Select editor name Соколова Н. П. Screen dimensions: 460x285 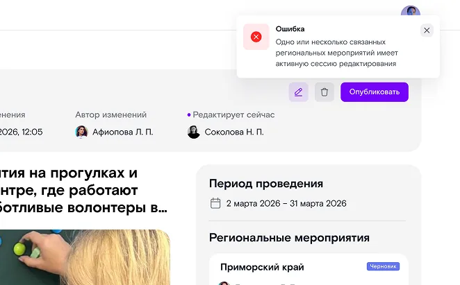[x=234, y=132]
